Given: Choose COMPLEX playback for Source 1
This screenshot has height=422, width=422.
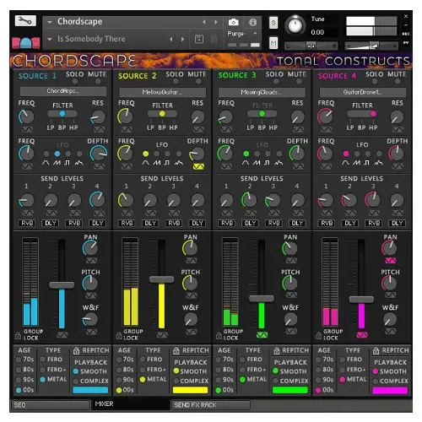Looking at the screenshot, I should coord(76,381).
